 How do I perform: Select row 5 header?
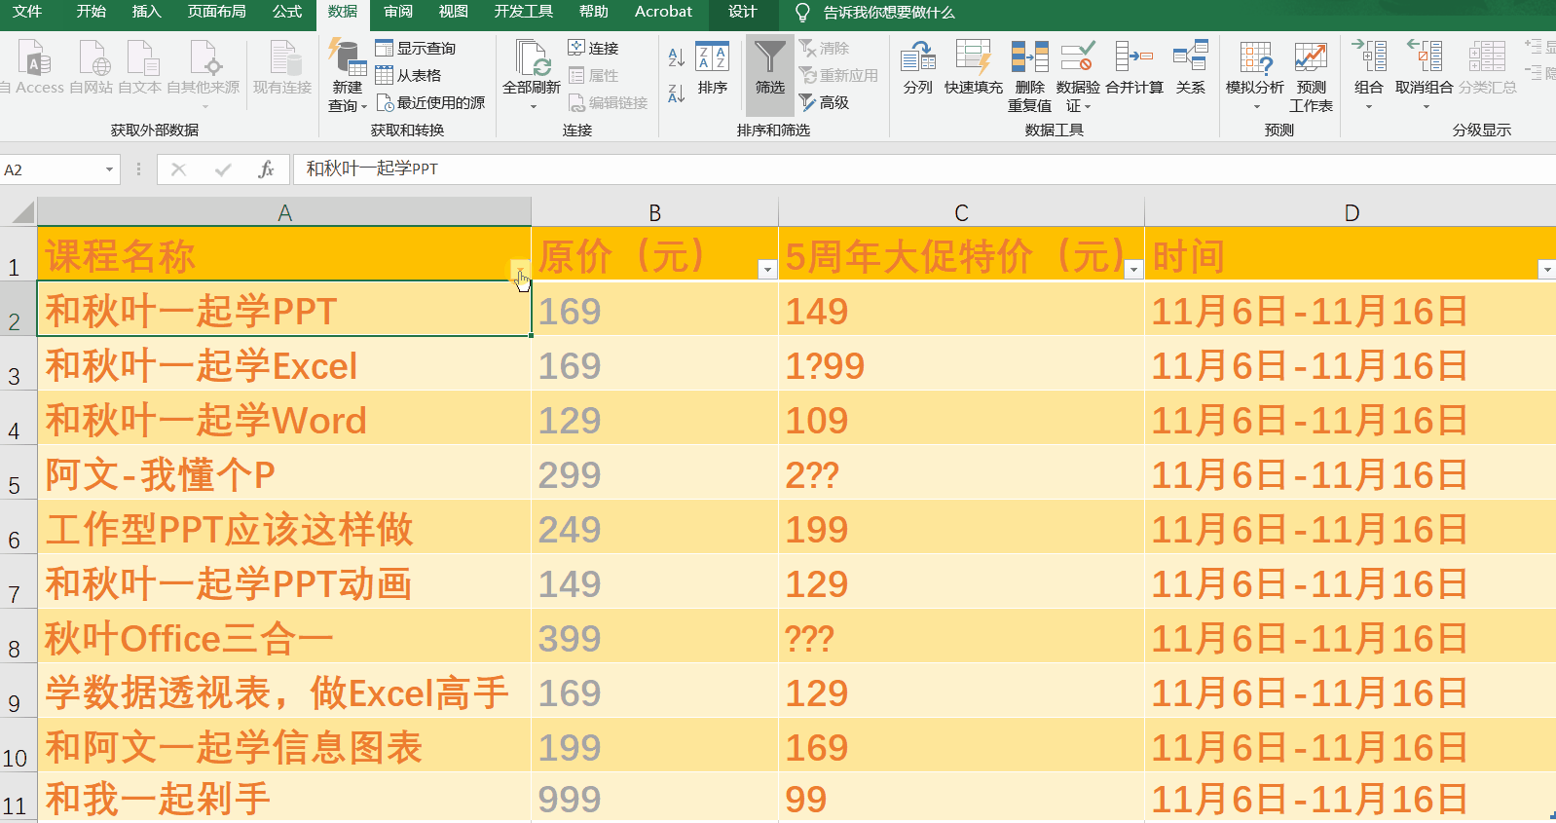coord(18,474)
